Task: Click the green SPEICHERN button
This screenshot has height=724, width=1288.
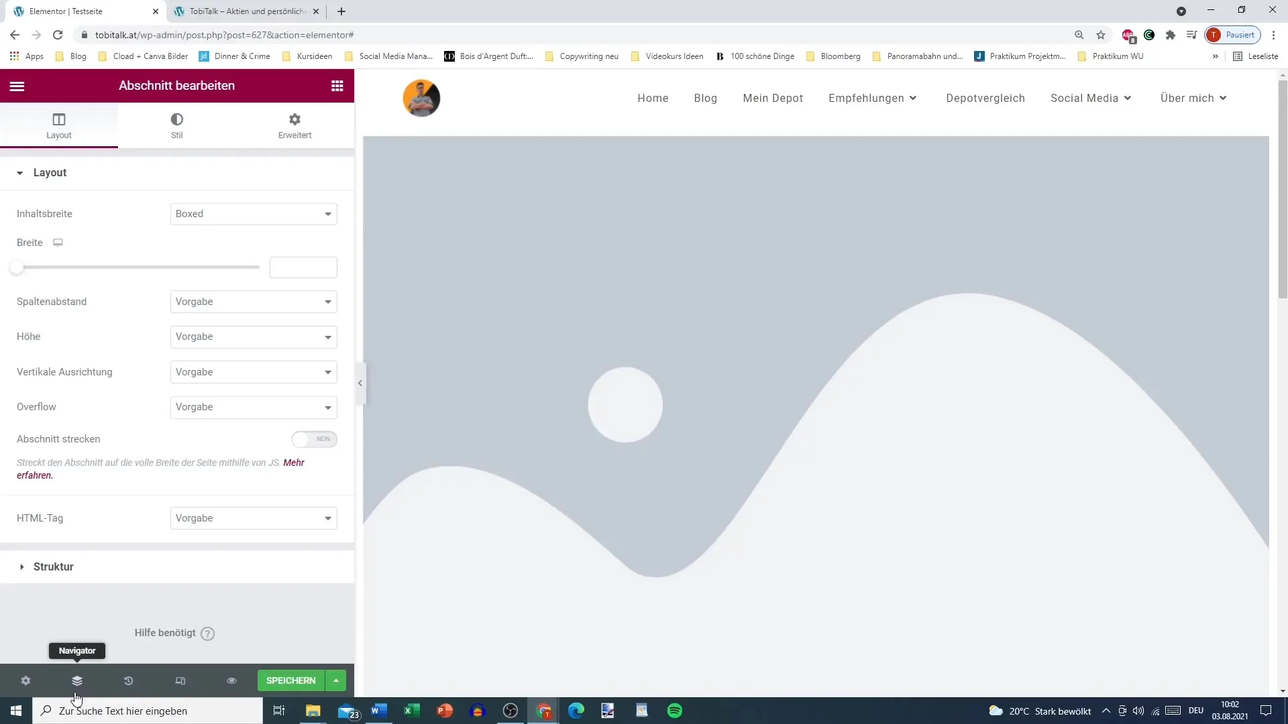Action: pyautogui.click(x=290, y=680)
